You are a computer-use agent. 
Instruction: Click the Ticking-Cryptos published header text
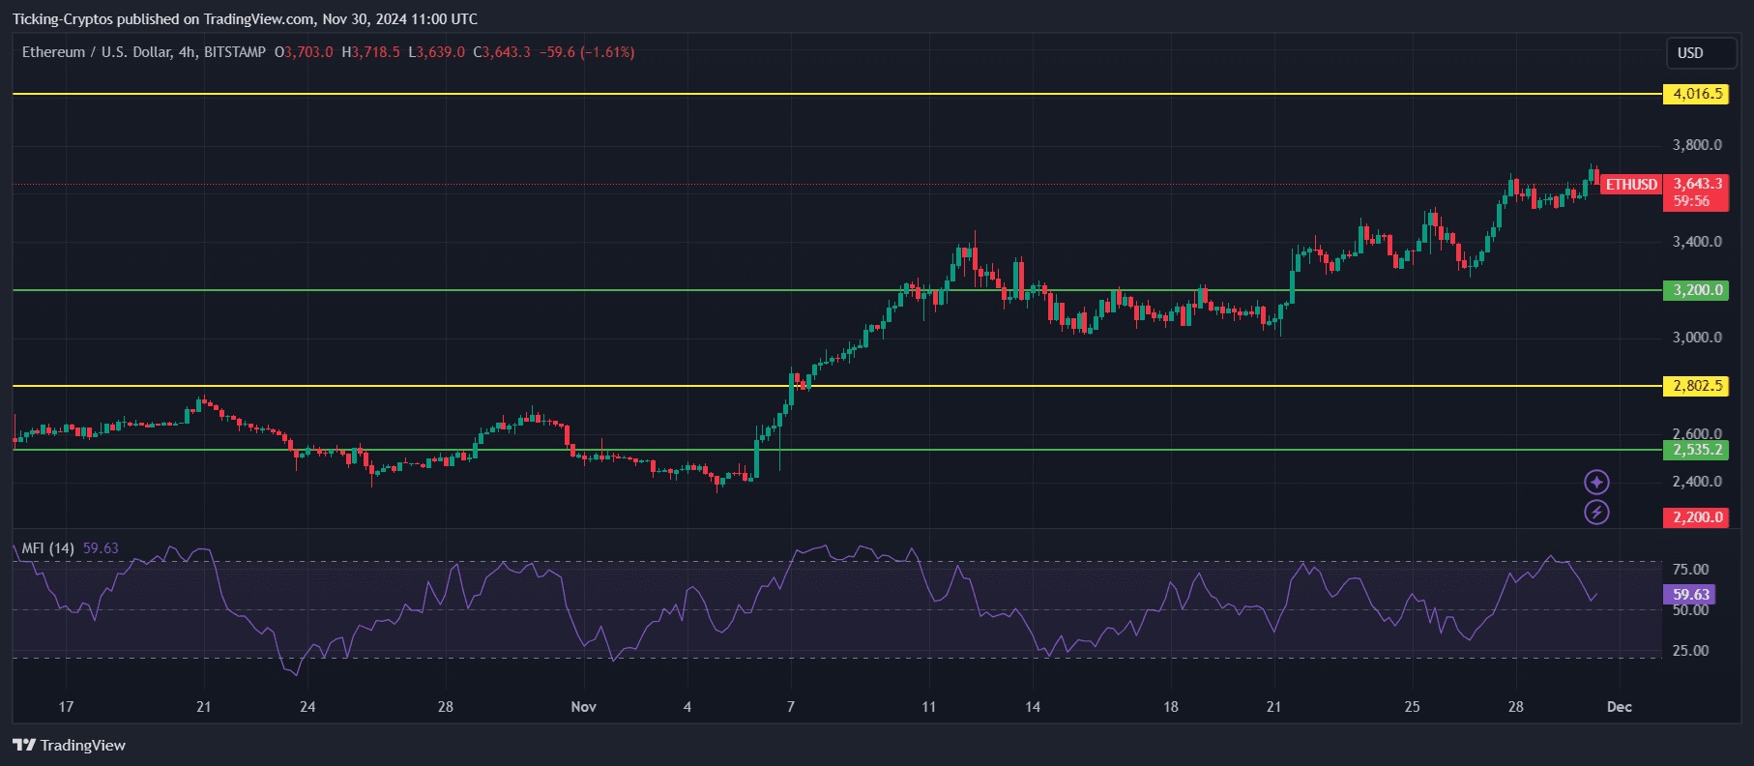coord(246,19)
